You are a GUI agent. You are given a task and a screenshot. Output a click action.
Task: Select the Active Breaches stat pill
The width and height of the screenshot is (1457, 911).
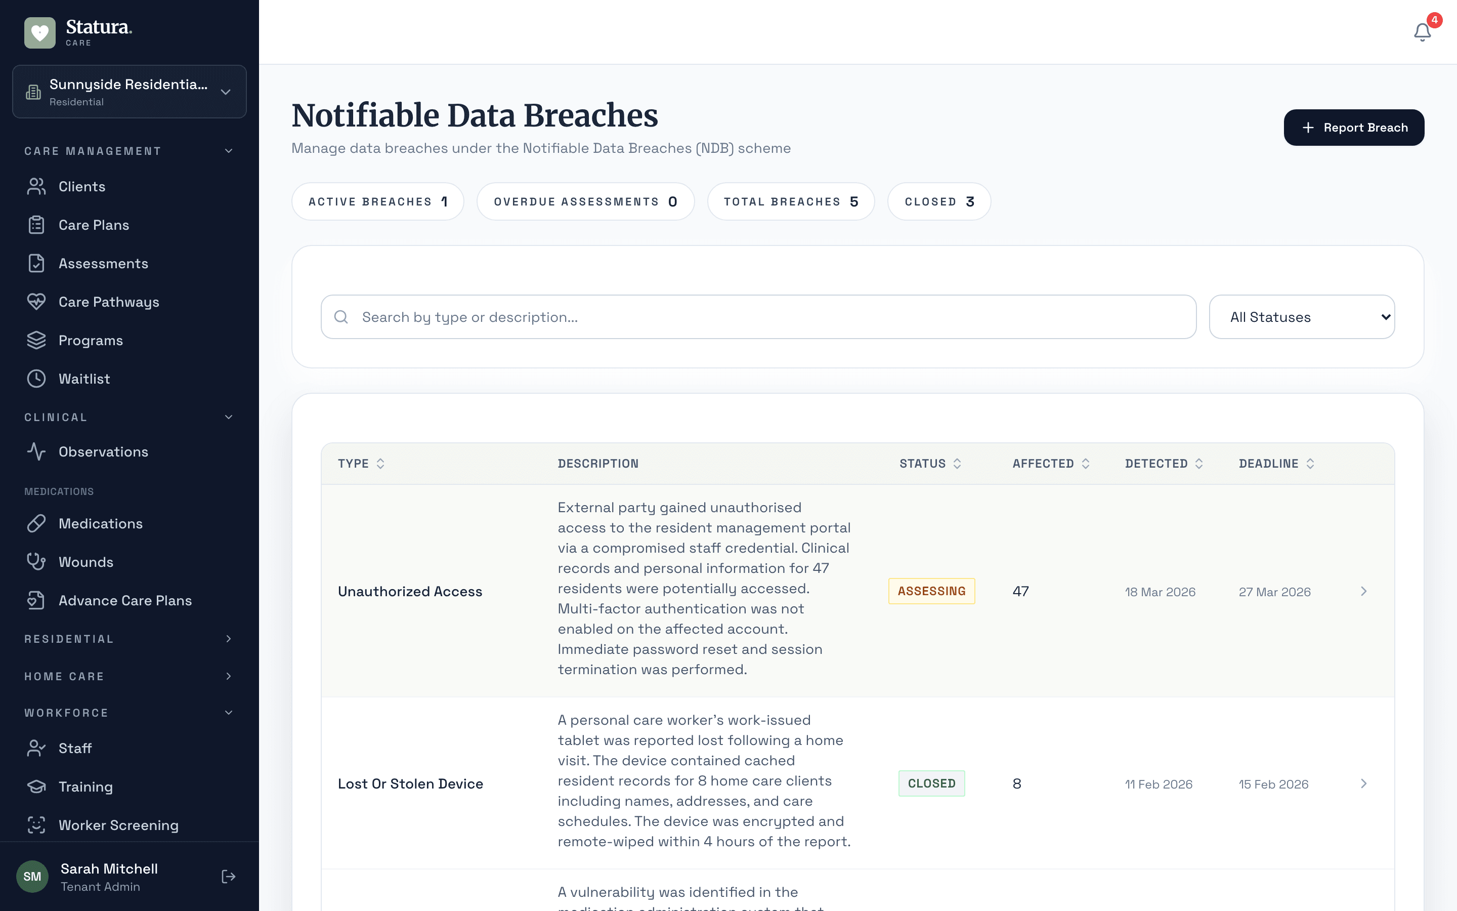point(377,201)
